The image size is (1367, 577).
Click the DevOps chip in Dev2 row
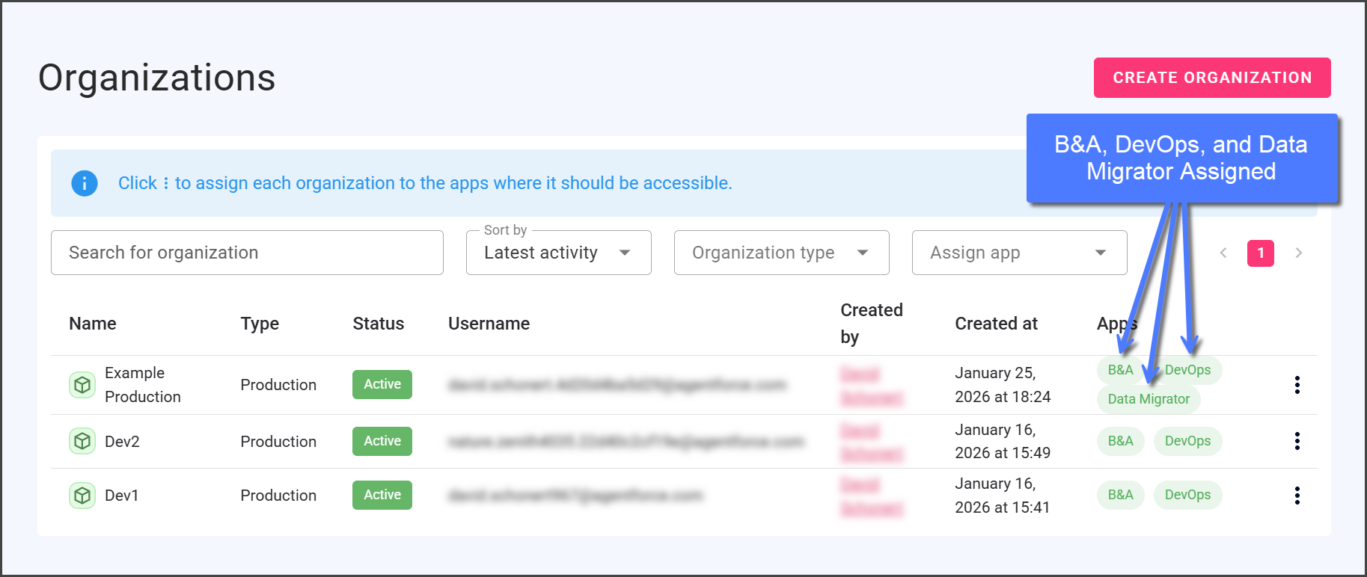(1187, 441)
